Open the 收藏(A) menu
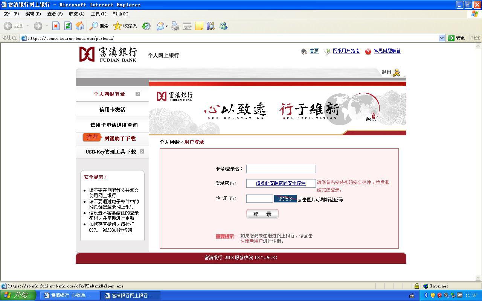The height and width of the screenshot is (301, 482). click(76, 14)
